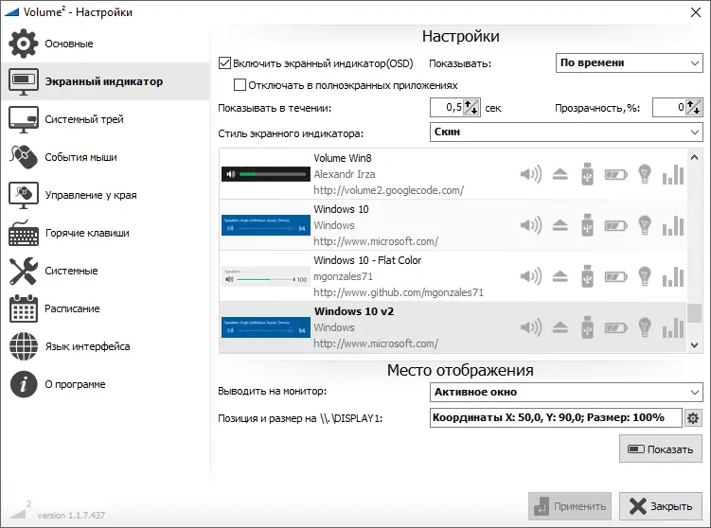
Task: Click USB icon in Windows 10 - Flat Color row
Action: pos(587,276)
